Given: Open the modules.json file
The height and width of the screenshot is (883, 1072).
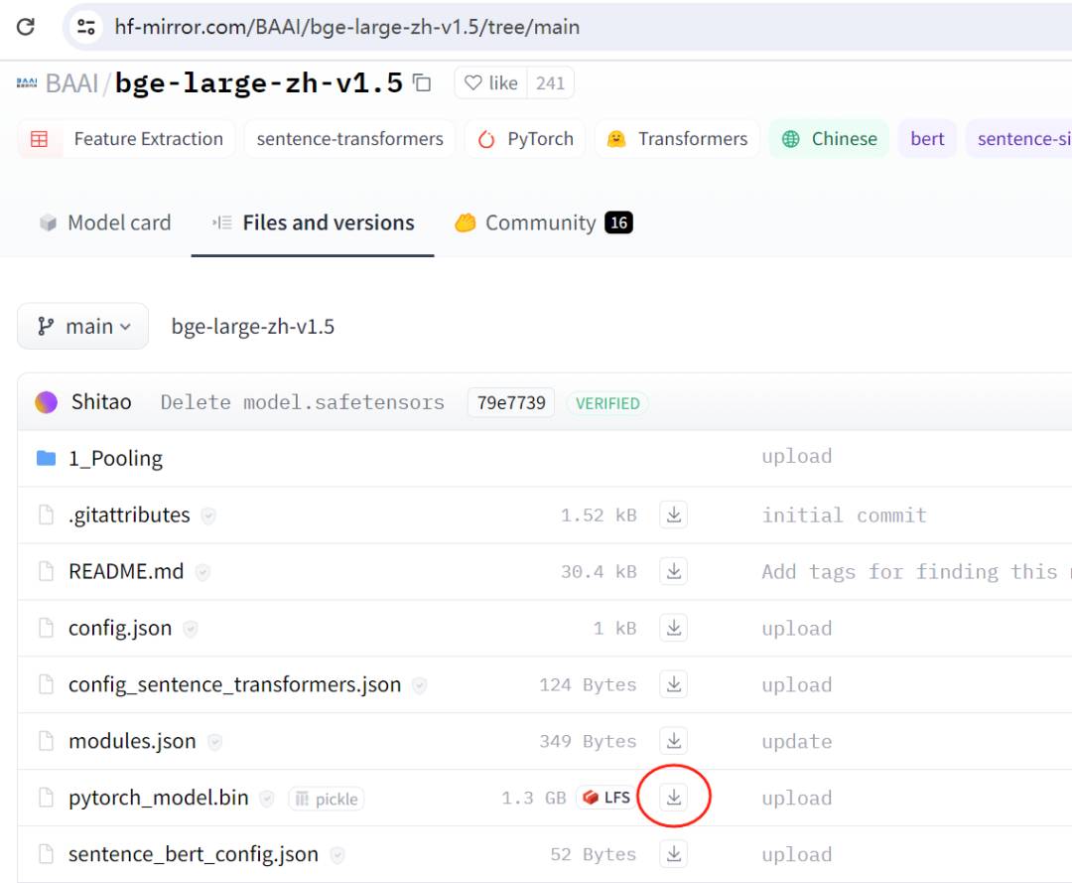Looking at the screenshot, I should point(132,741).
